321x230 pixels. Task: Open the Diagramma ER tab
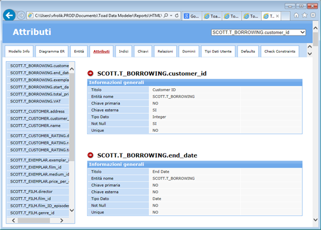[51, 51]
